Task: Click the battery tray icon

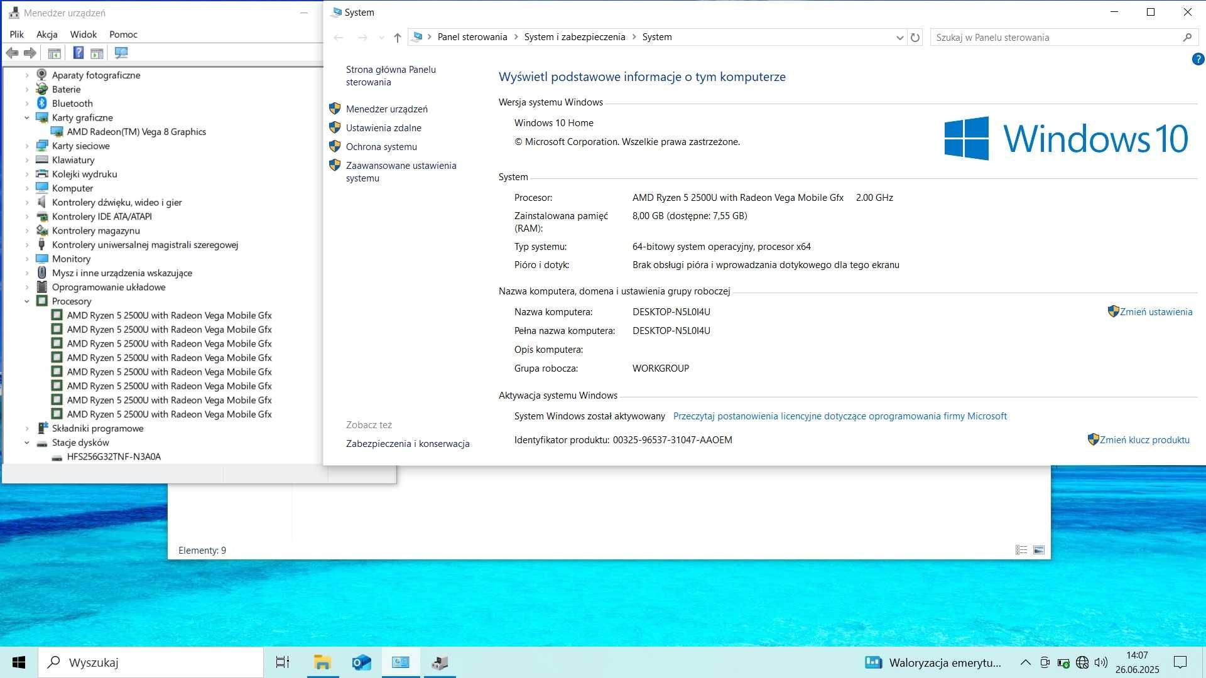Action: 1063,662
